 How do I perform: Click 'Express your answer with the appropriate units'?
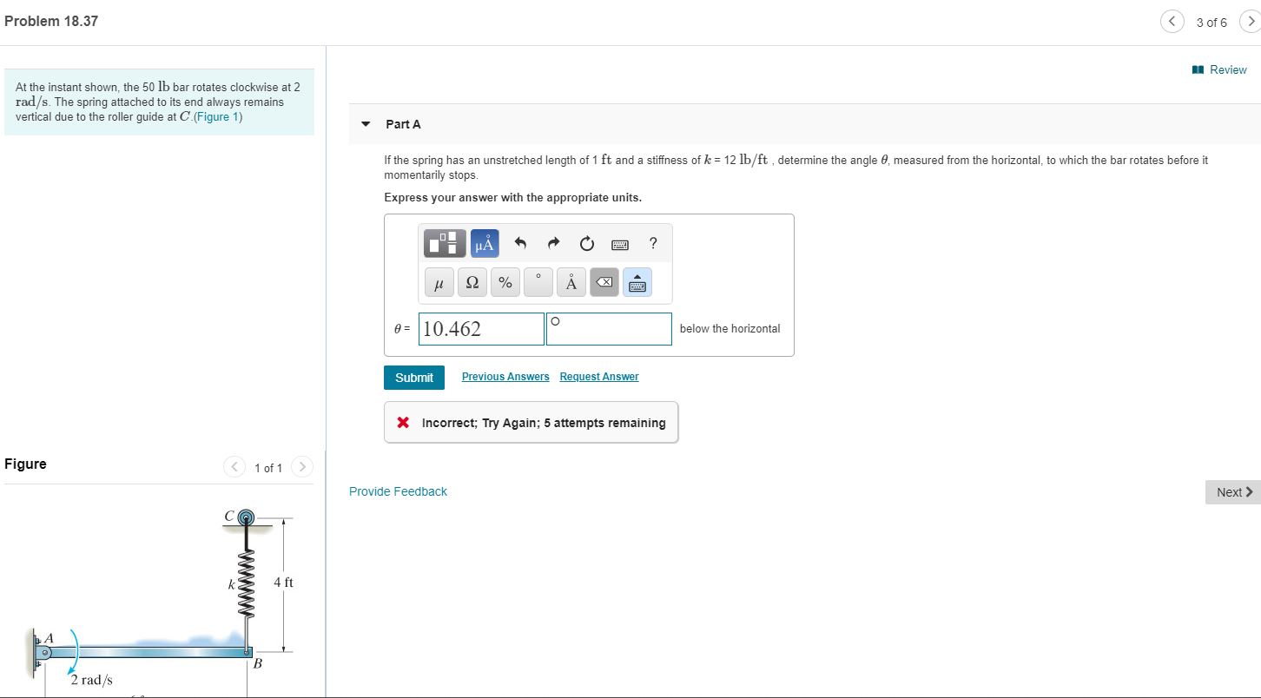click(513, 198)
